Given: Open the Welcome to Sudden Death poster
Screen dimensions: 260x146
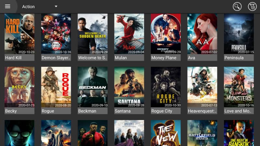Looking at the screenshot, I should (x=93, y=34).
